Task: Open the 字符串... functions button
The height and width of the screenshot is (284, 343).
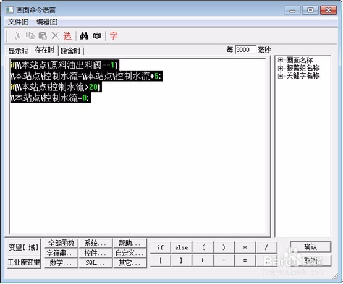Action: click(61, 253)
